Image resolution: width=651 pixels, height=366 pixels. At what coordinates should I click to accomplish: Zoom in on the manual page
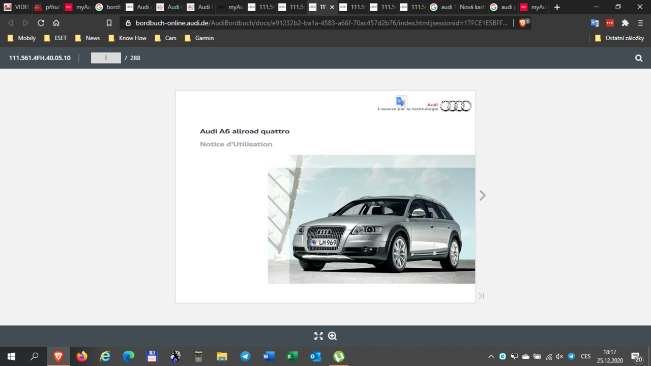pyautogui.click(x=333, y=336)
